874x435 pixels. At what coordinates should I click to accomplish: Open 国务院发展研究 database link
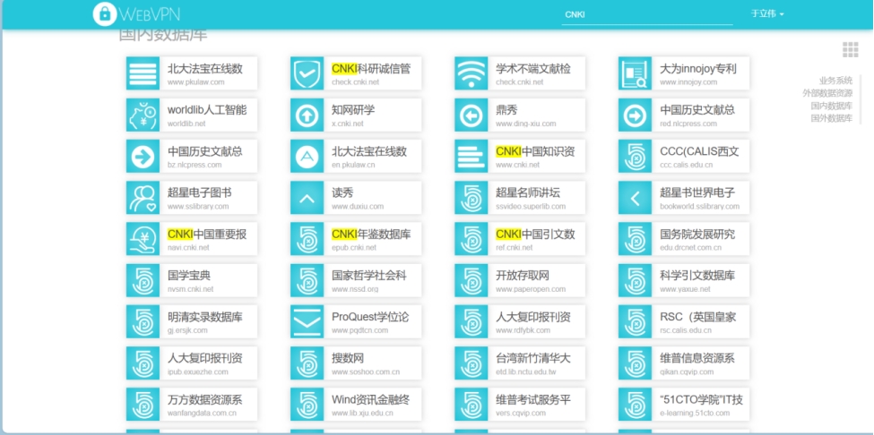click(x=684, y=239)
